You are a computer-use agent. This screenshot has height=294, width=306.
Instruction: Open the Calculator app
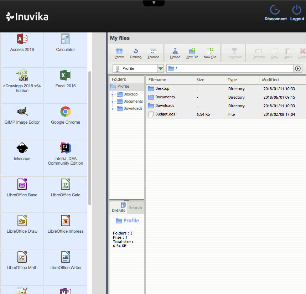point(66,43)
